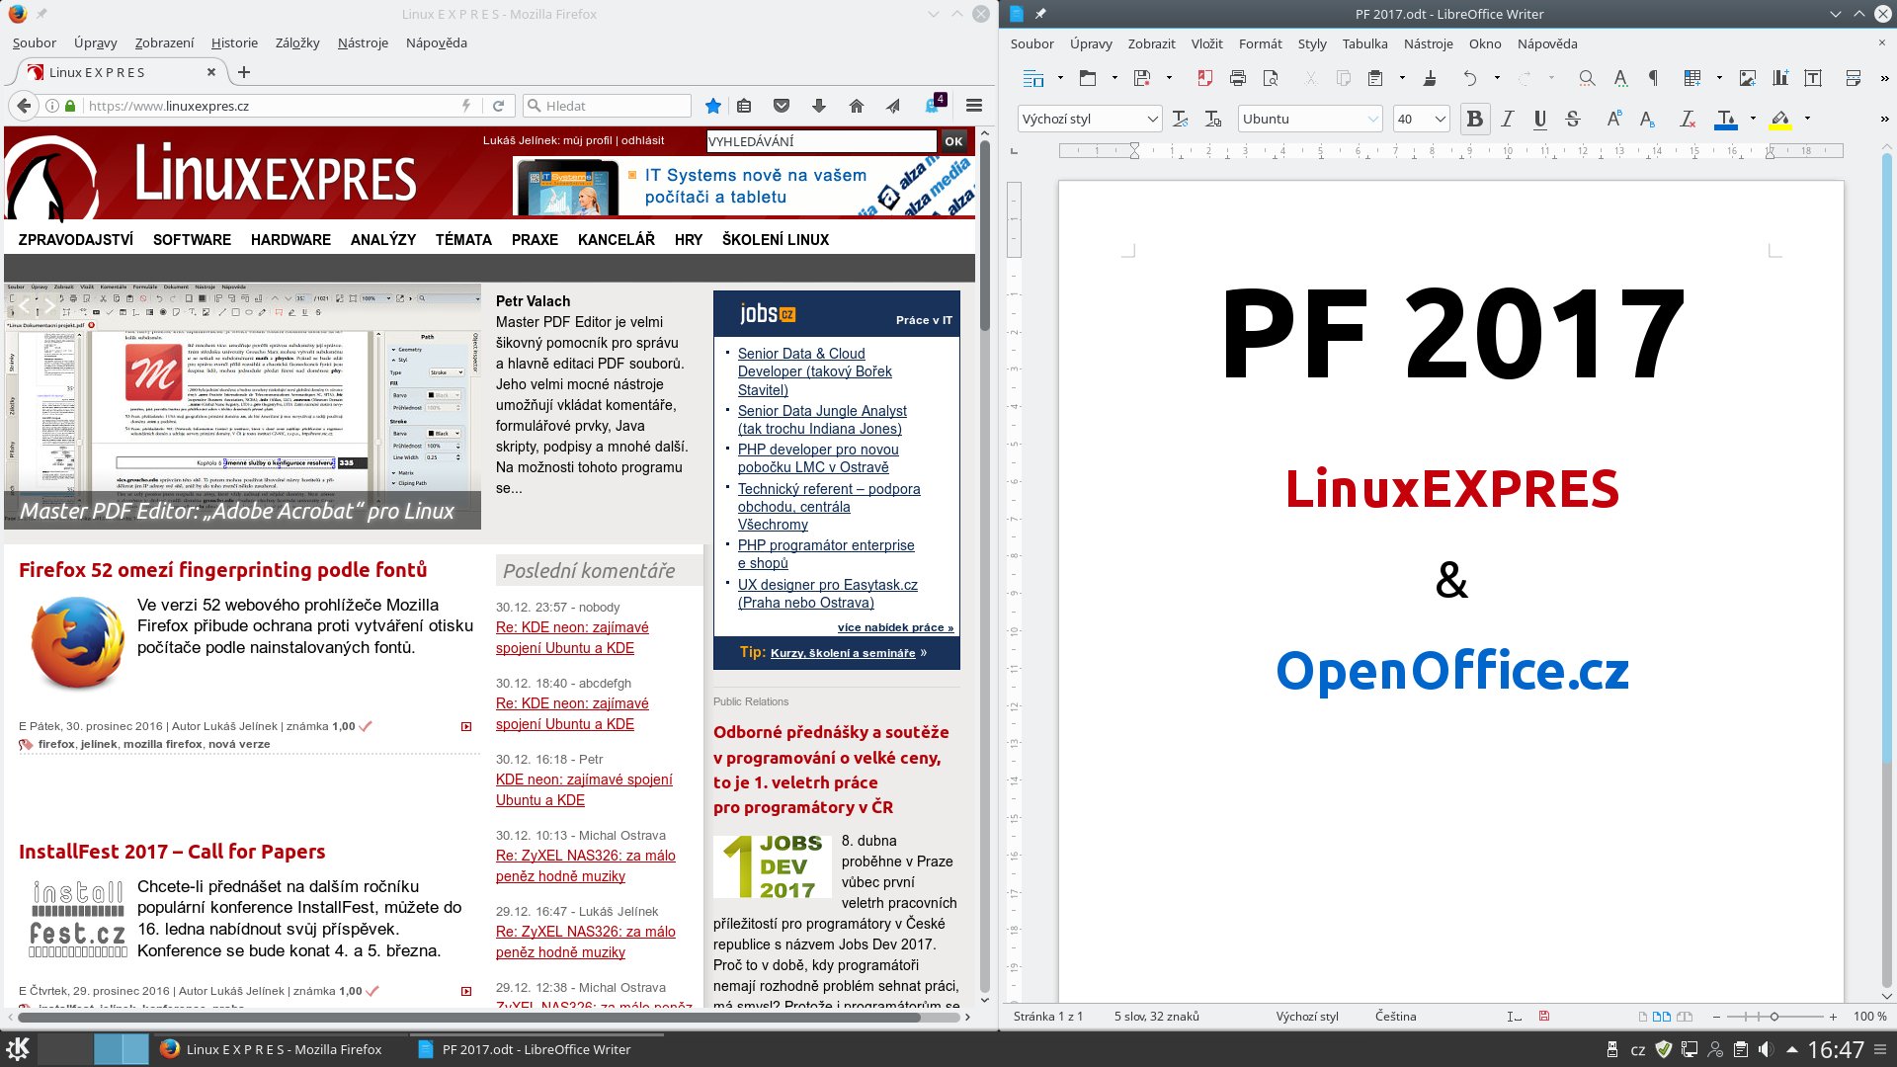
Task: Adjust Writer zoom slider in status bar
Action: [1774, 1016]
